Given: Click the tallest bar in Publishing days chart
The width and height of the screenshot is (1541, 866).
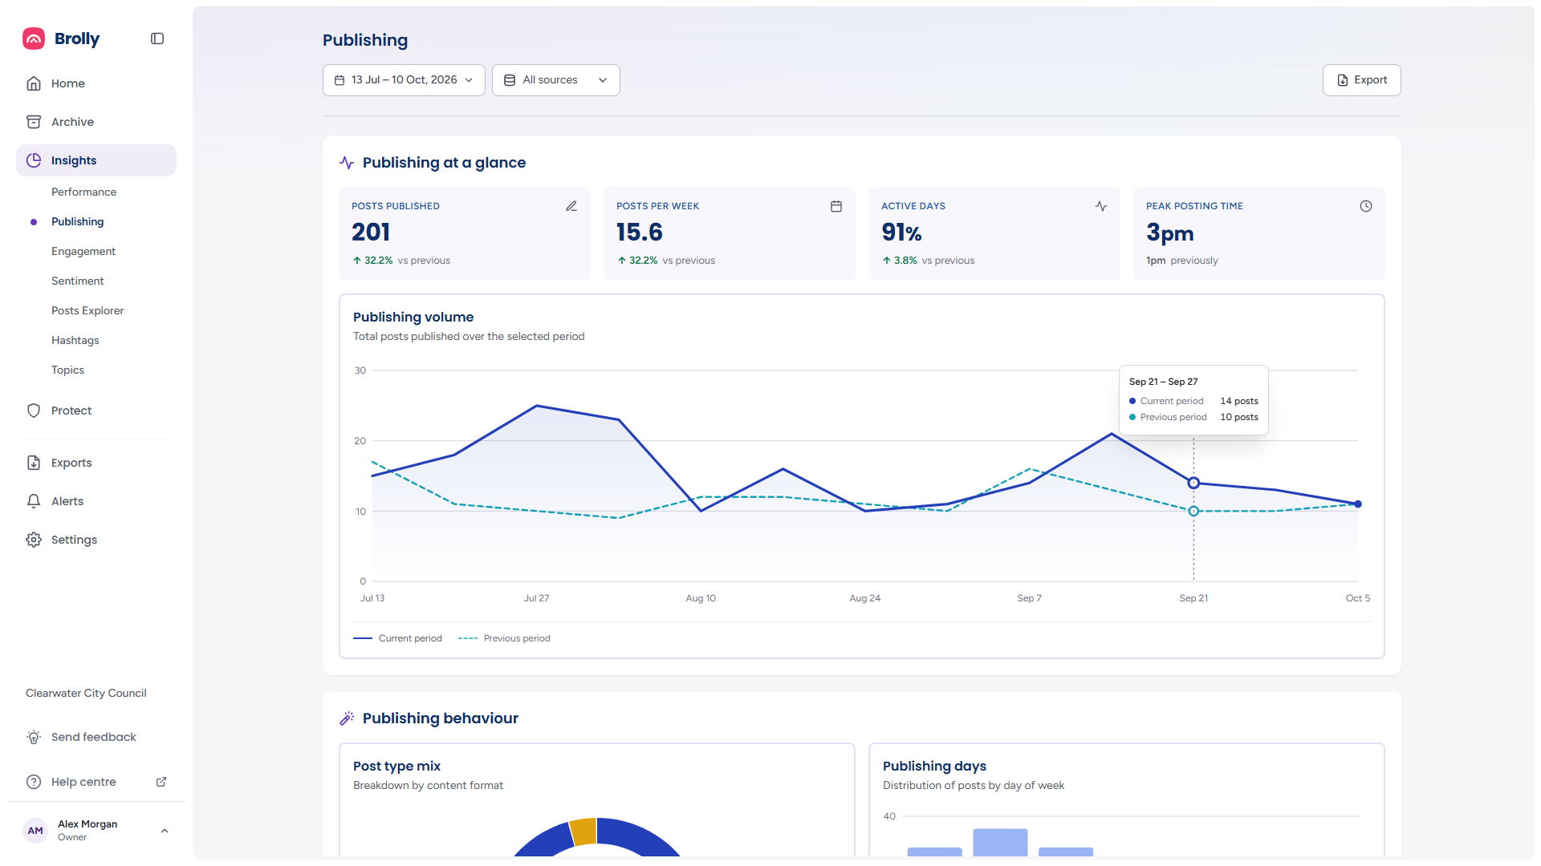Looking at the screenshot, I should [1000, 843].
